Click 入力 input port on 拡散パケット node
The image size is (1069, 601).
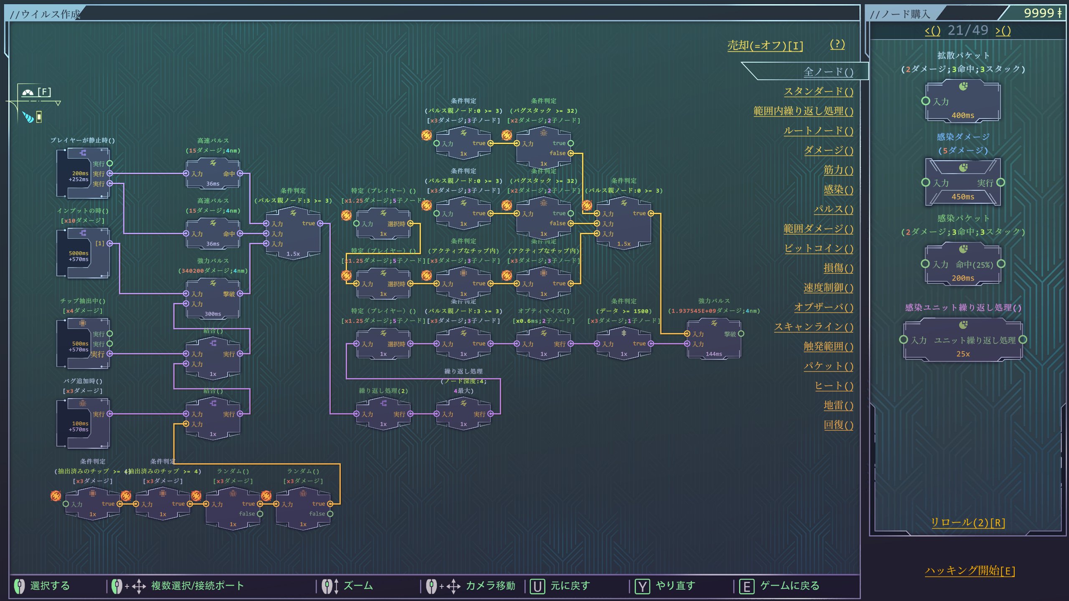925,101
